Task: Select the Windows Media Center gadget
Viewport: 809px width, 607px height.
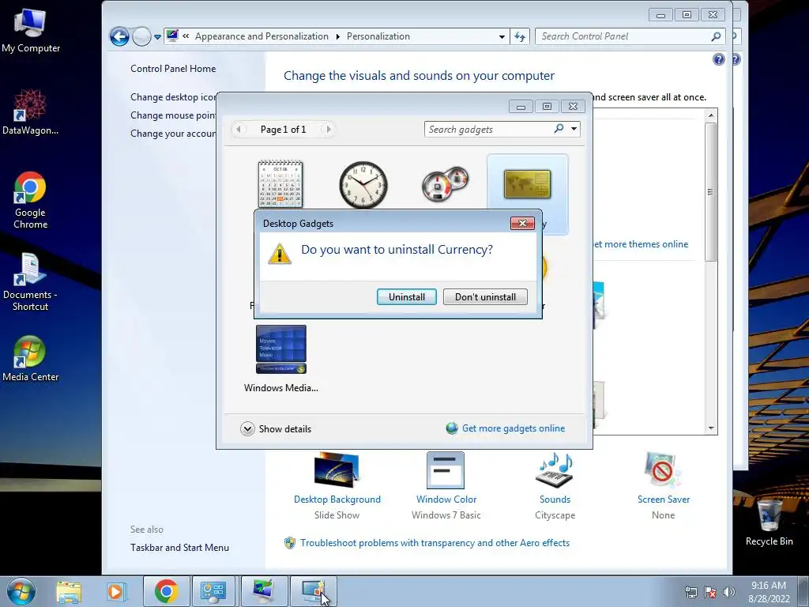Action: 281,360
